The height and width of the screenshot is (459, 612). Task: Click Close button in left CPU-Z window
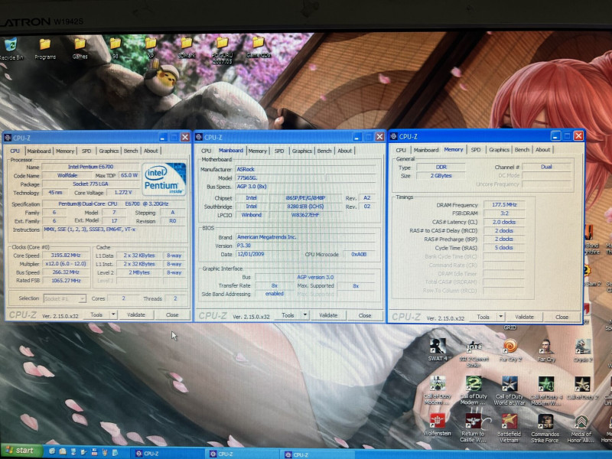tap(172, 314)
